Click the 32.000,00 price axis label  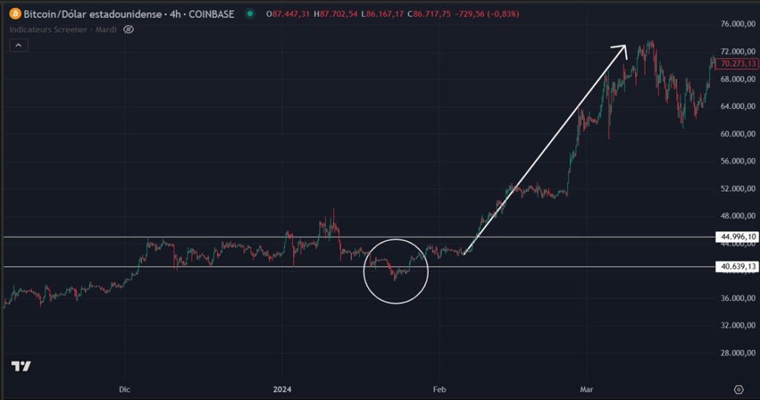coord(738,325)
